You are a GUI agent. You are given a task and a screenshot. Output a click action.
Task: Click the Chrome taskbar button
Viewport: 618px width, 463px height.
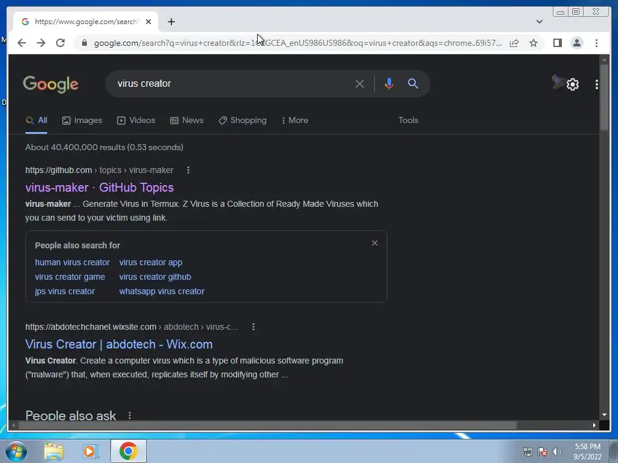[128, 451]
